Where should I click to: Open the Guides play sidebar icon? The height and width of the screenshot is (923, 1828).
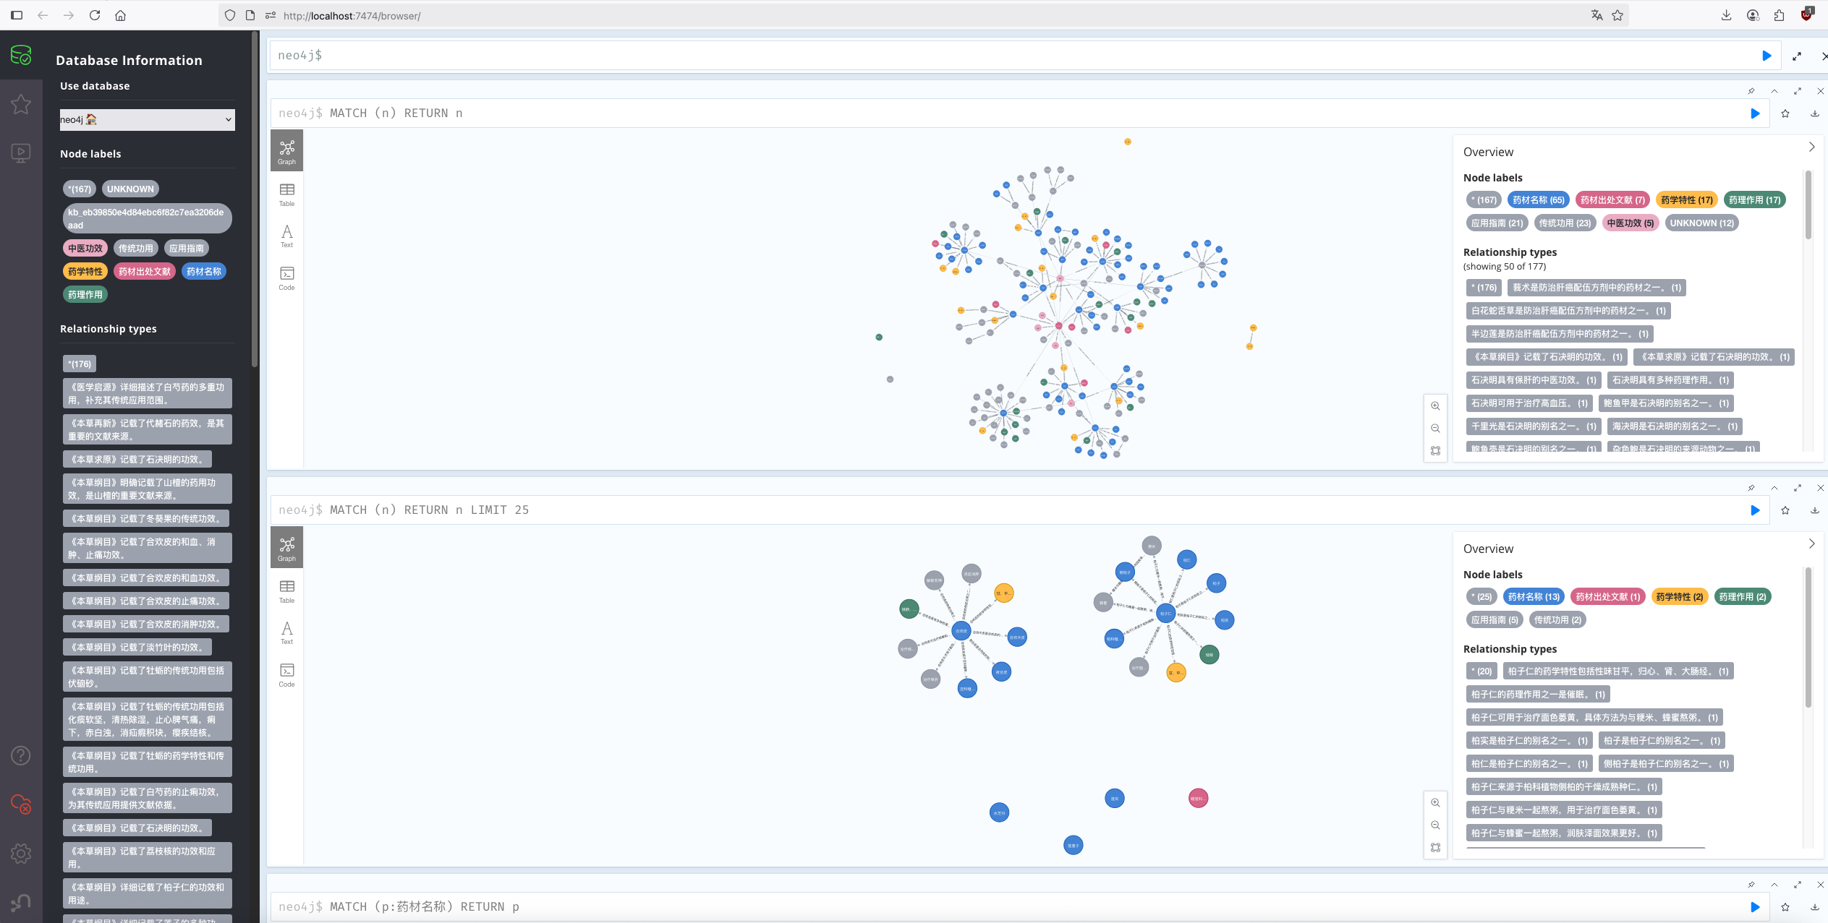tap(21, 153)
